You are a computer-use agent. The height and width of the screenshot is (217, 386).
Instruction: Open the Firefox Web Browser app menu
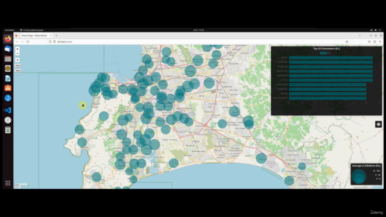pyautogui.click(x=32, y=30)
